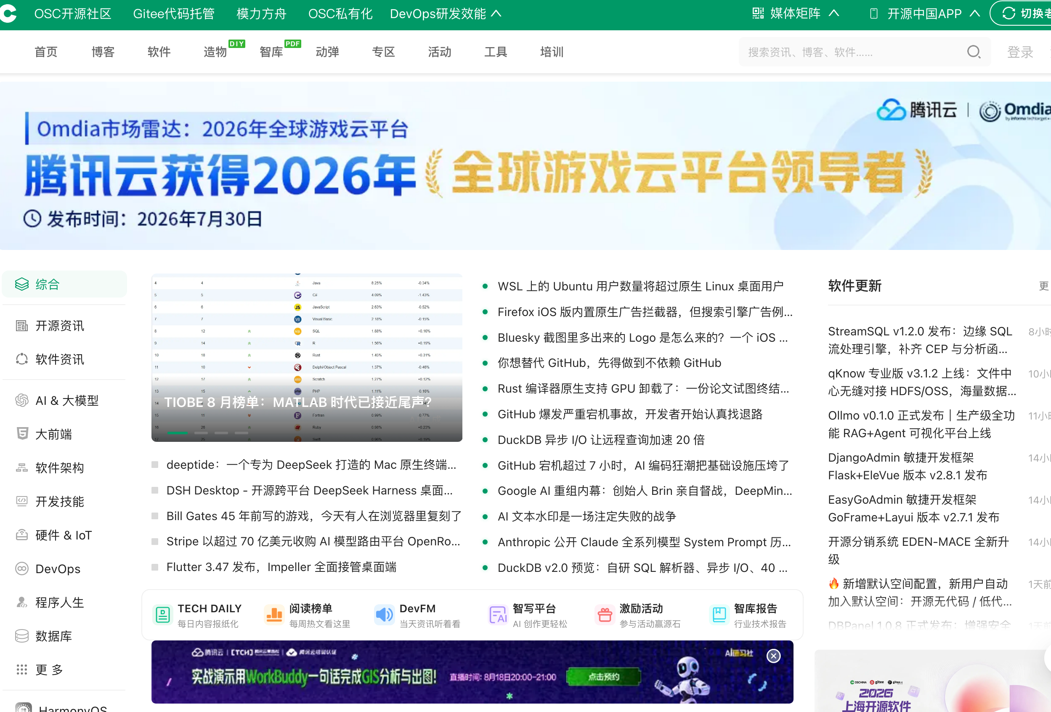This screenshot has height=712, width=1051.
Task: Click the DevOps infinity icon
Action: click(22, 569)
